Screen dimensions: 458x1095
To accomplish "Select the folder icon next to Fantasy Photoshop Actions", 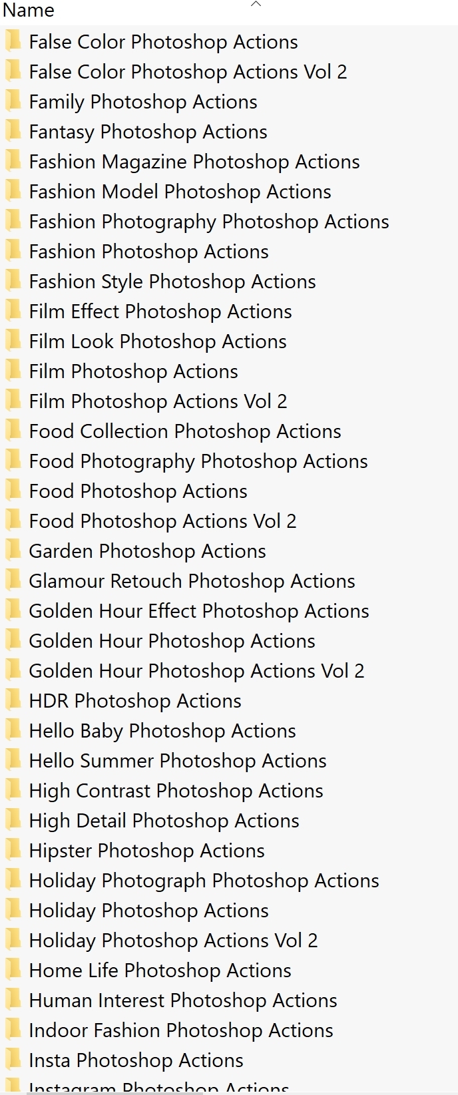I will [x=13, y=131].
